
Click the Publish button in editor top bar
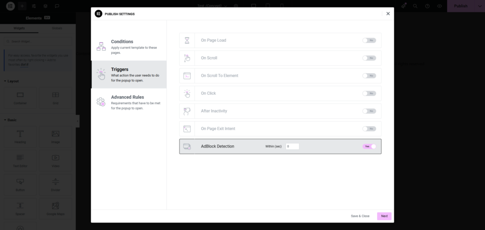coord(460,6)
